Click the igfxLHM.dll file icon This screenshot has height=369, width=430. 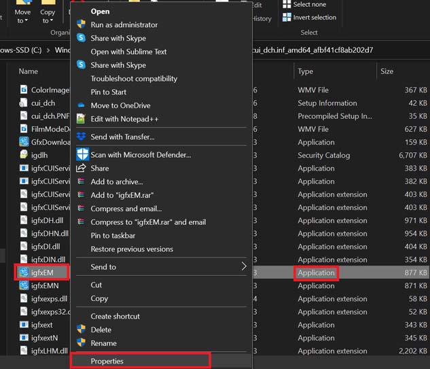24,351
